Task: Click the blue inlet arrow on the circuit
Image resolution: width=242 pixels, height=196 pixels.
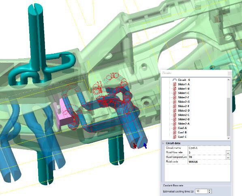Action: point(145,145)
